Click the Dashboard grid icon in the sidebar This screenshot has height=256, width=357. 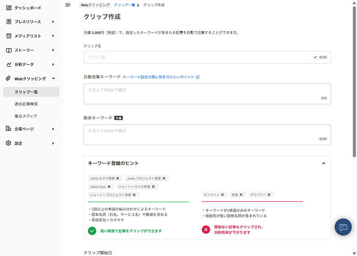pos(8,8)
